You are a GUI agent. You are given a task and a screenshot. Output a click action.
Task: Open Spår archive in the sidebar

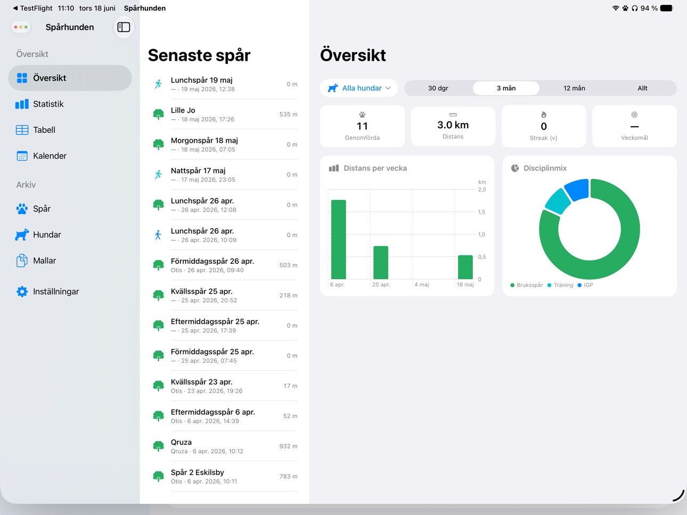tap(70, 209)
